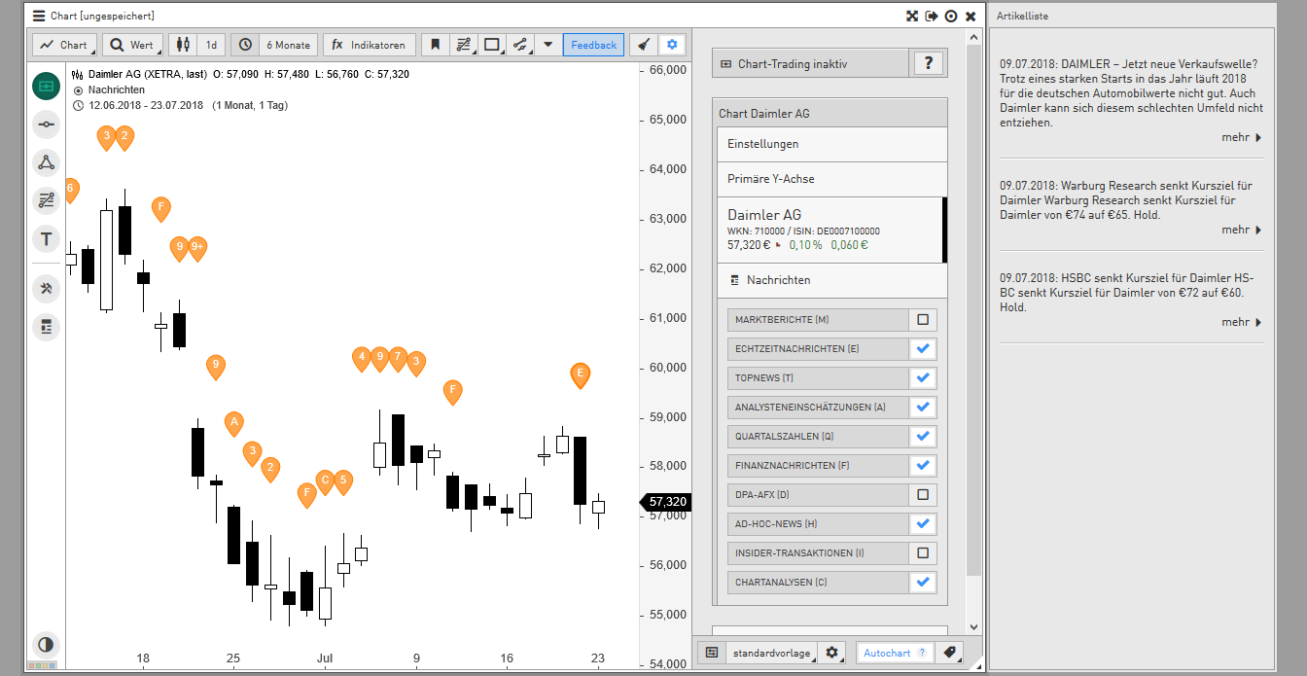1307x676 pixels.
Task: Click the orange A news marker on chart
Action: point(233,423)
